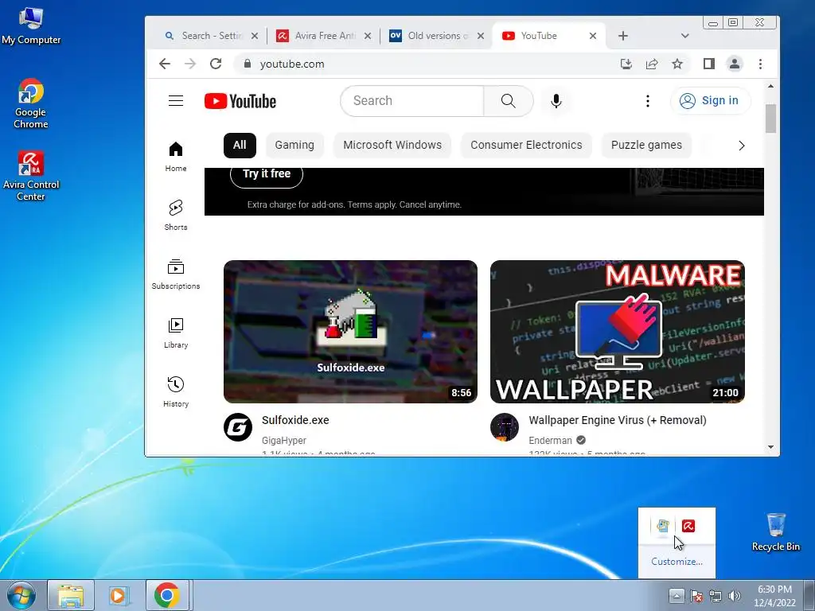The image size is (815, 611).
Task: Click the first icon in tray overflow popup
Action: (663, 526)
